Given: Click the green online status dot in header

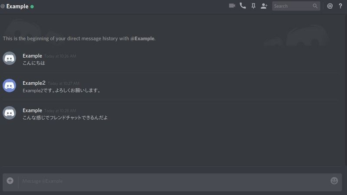Looking at the screenshot, I should pyautogui.click(x=32, y=6).
